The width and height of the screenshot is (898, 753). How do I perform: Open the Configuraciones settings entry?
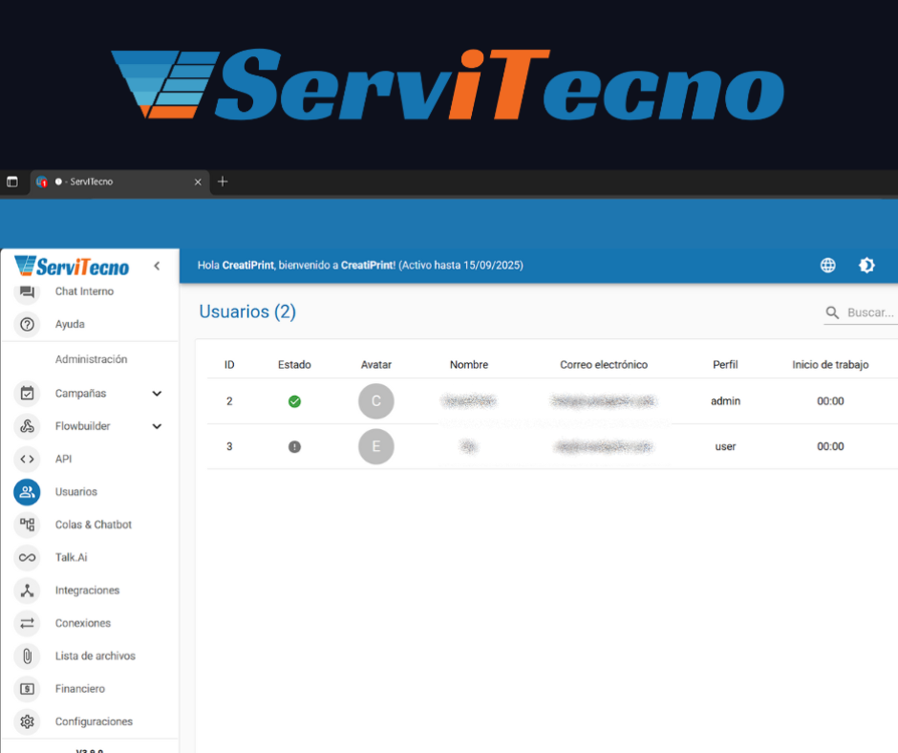coord(94,721)
